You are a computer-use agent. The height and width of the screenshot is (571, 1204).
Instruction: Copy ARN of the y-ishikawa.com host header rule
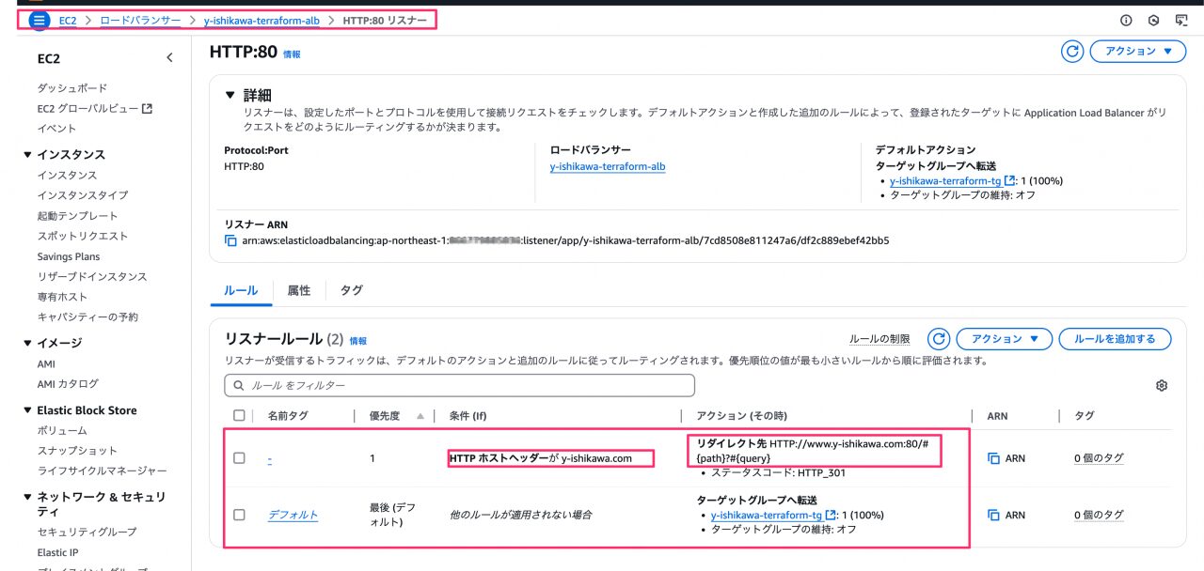click(x=993, y=458)
